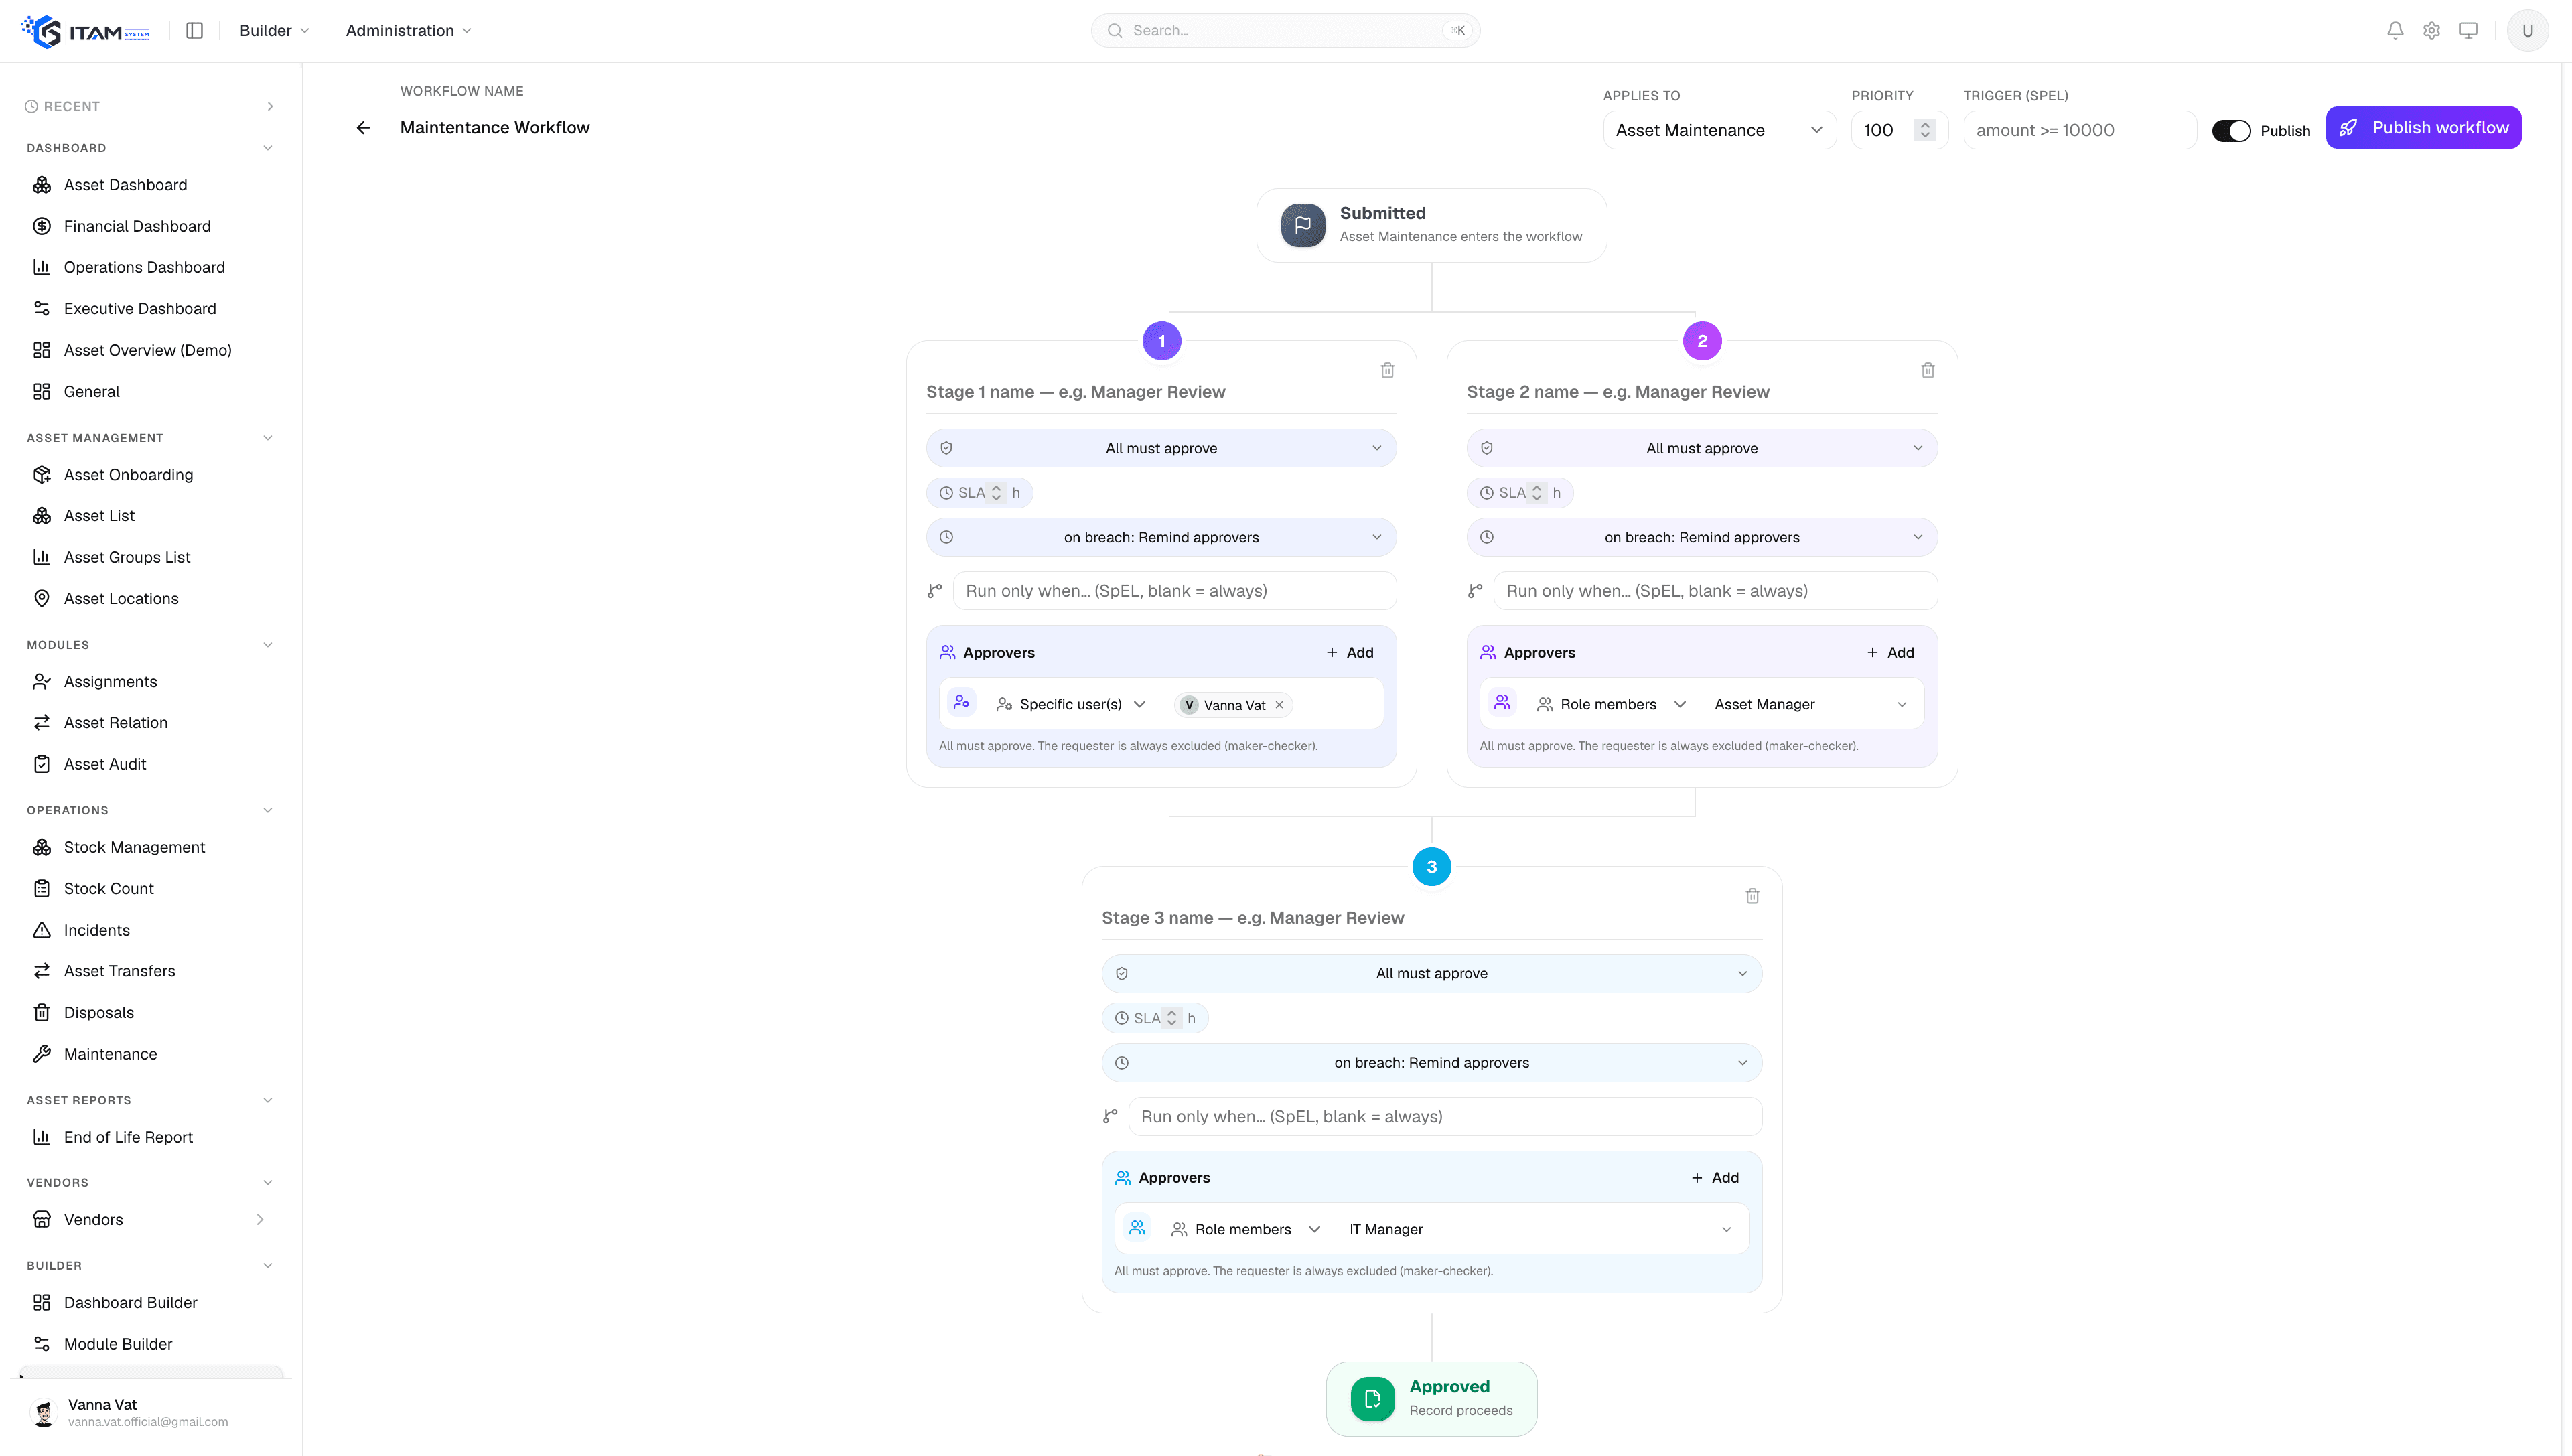Image resolution: width=2572 pixels, height=1456 pixels.
Task: Expand the Vendors submenu arrow
Action: coord(260,1220)
